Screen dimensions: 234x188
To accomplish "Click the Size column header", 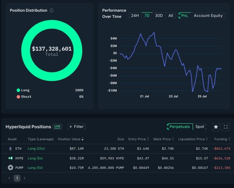I will (x=121, y=139).
